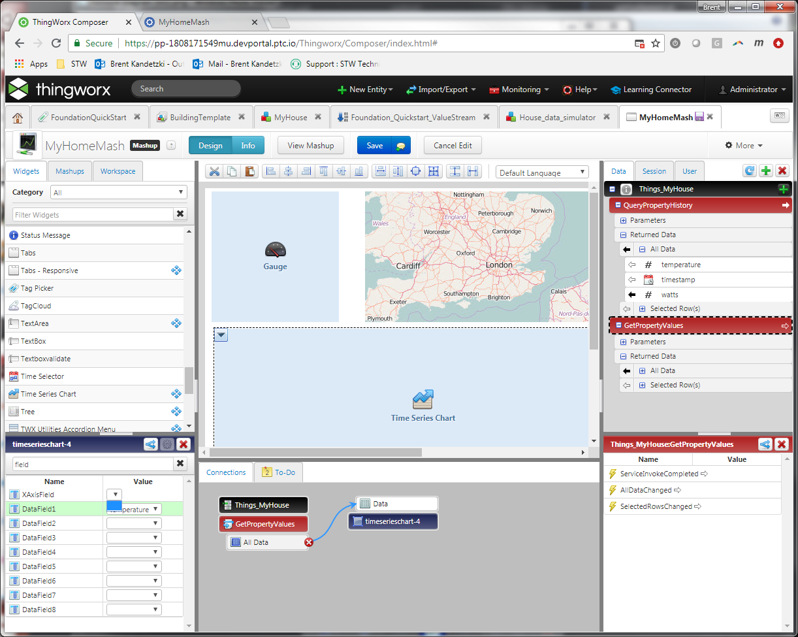Clear the widget filter with the X icon
The width and height of the screenshot is (798, 637).
coord(180,214)
